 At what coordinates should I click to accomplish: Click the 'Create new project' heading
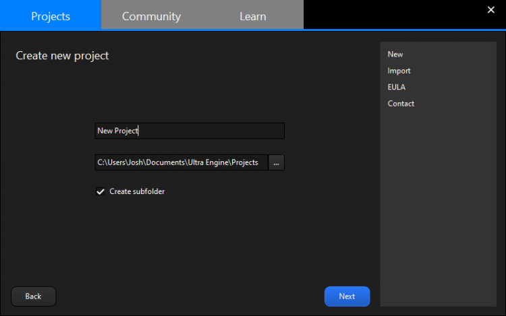coord(62,55)
